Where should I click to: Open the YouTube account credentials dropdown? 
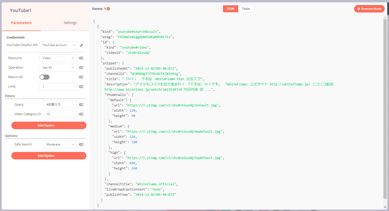click(59, 45)
